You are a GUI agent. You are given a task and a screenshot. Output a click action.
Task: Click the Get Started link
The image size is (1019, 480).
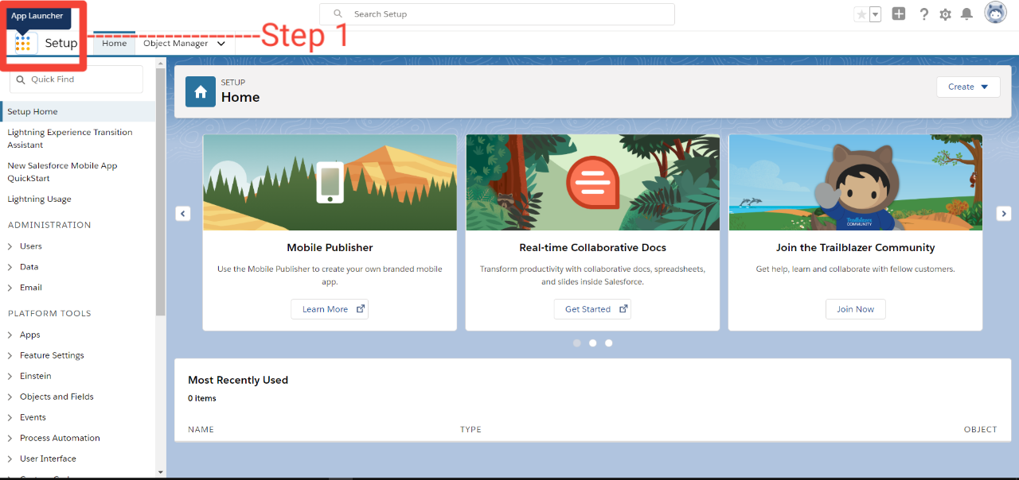pos(592,308)
